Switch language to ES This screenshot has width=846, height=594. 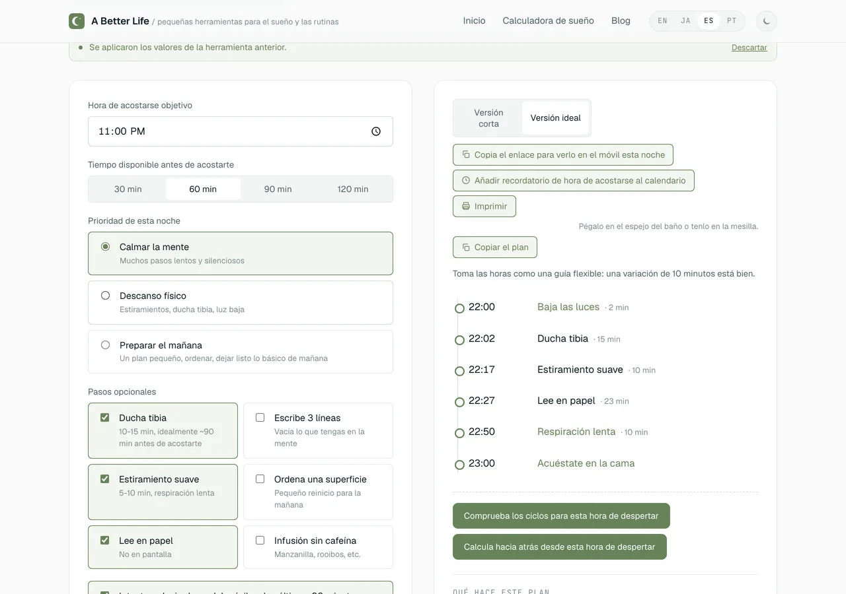point(709,21)
